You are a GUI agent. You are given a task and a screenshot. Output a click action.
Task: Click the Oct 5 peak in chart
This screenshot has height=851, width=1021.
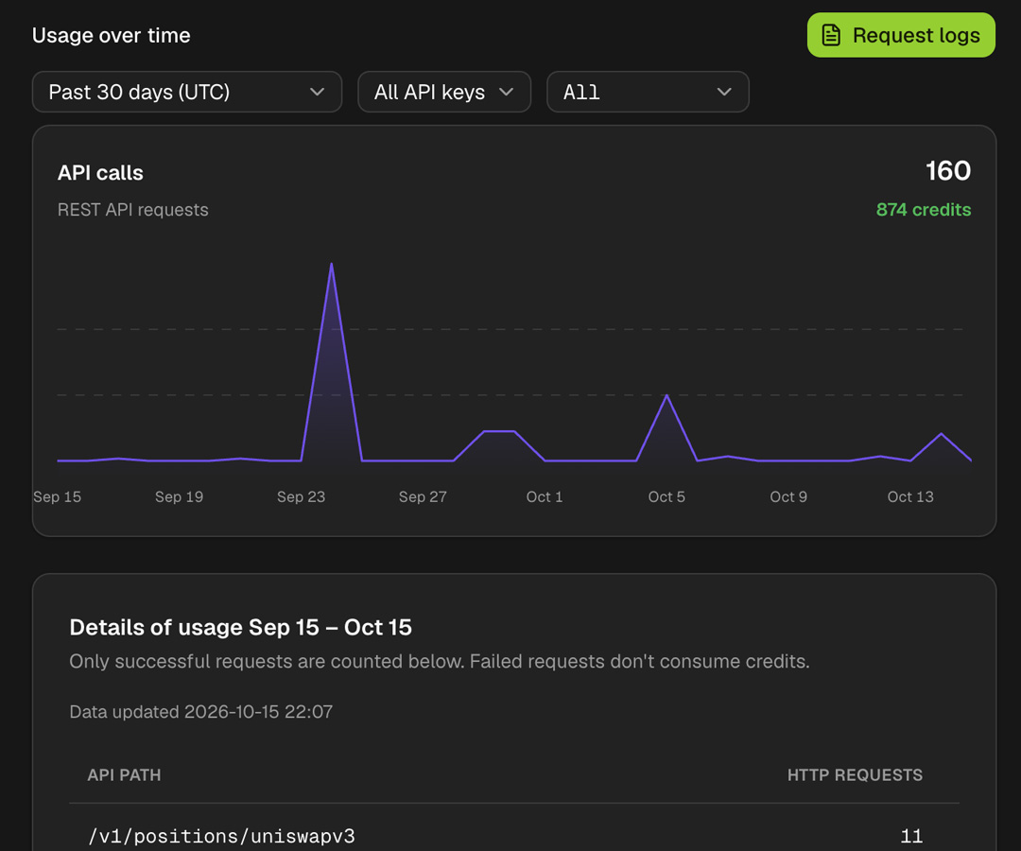point(666,395)
